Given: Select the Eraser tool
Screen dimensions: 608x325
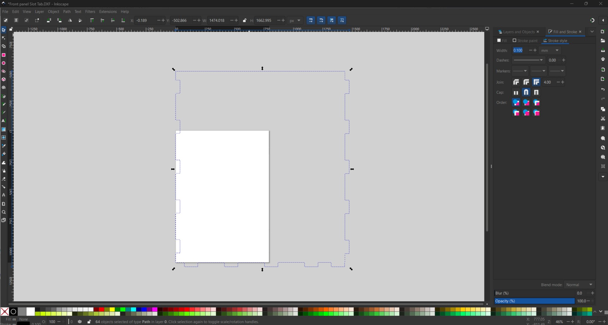Looking at the screenshot, I should (x=3, y=179).
